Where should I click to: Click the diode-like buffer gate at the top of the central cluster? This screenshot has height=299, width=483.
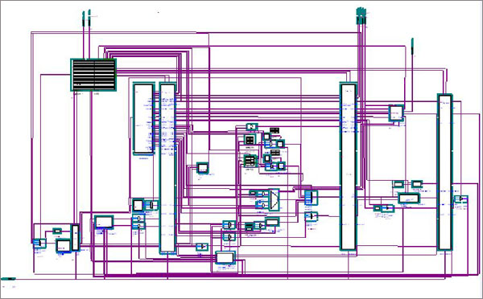tap(252, 126)
